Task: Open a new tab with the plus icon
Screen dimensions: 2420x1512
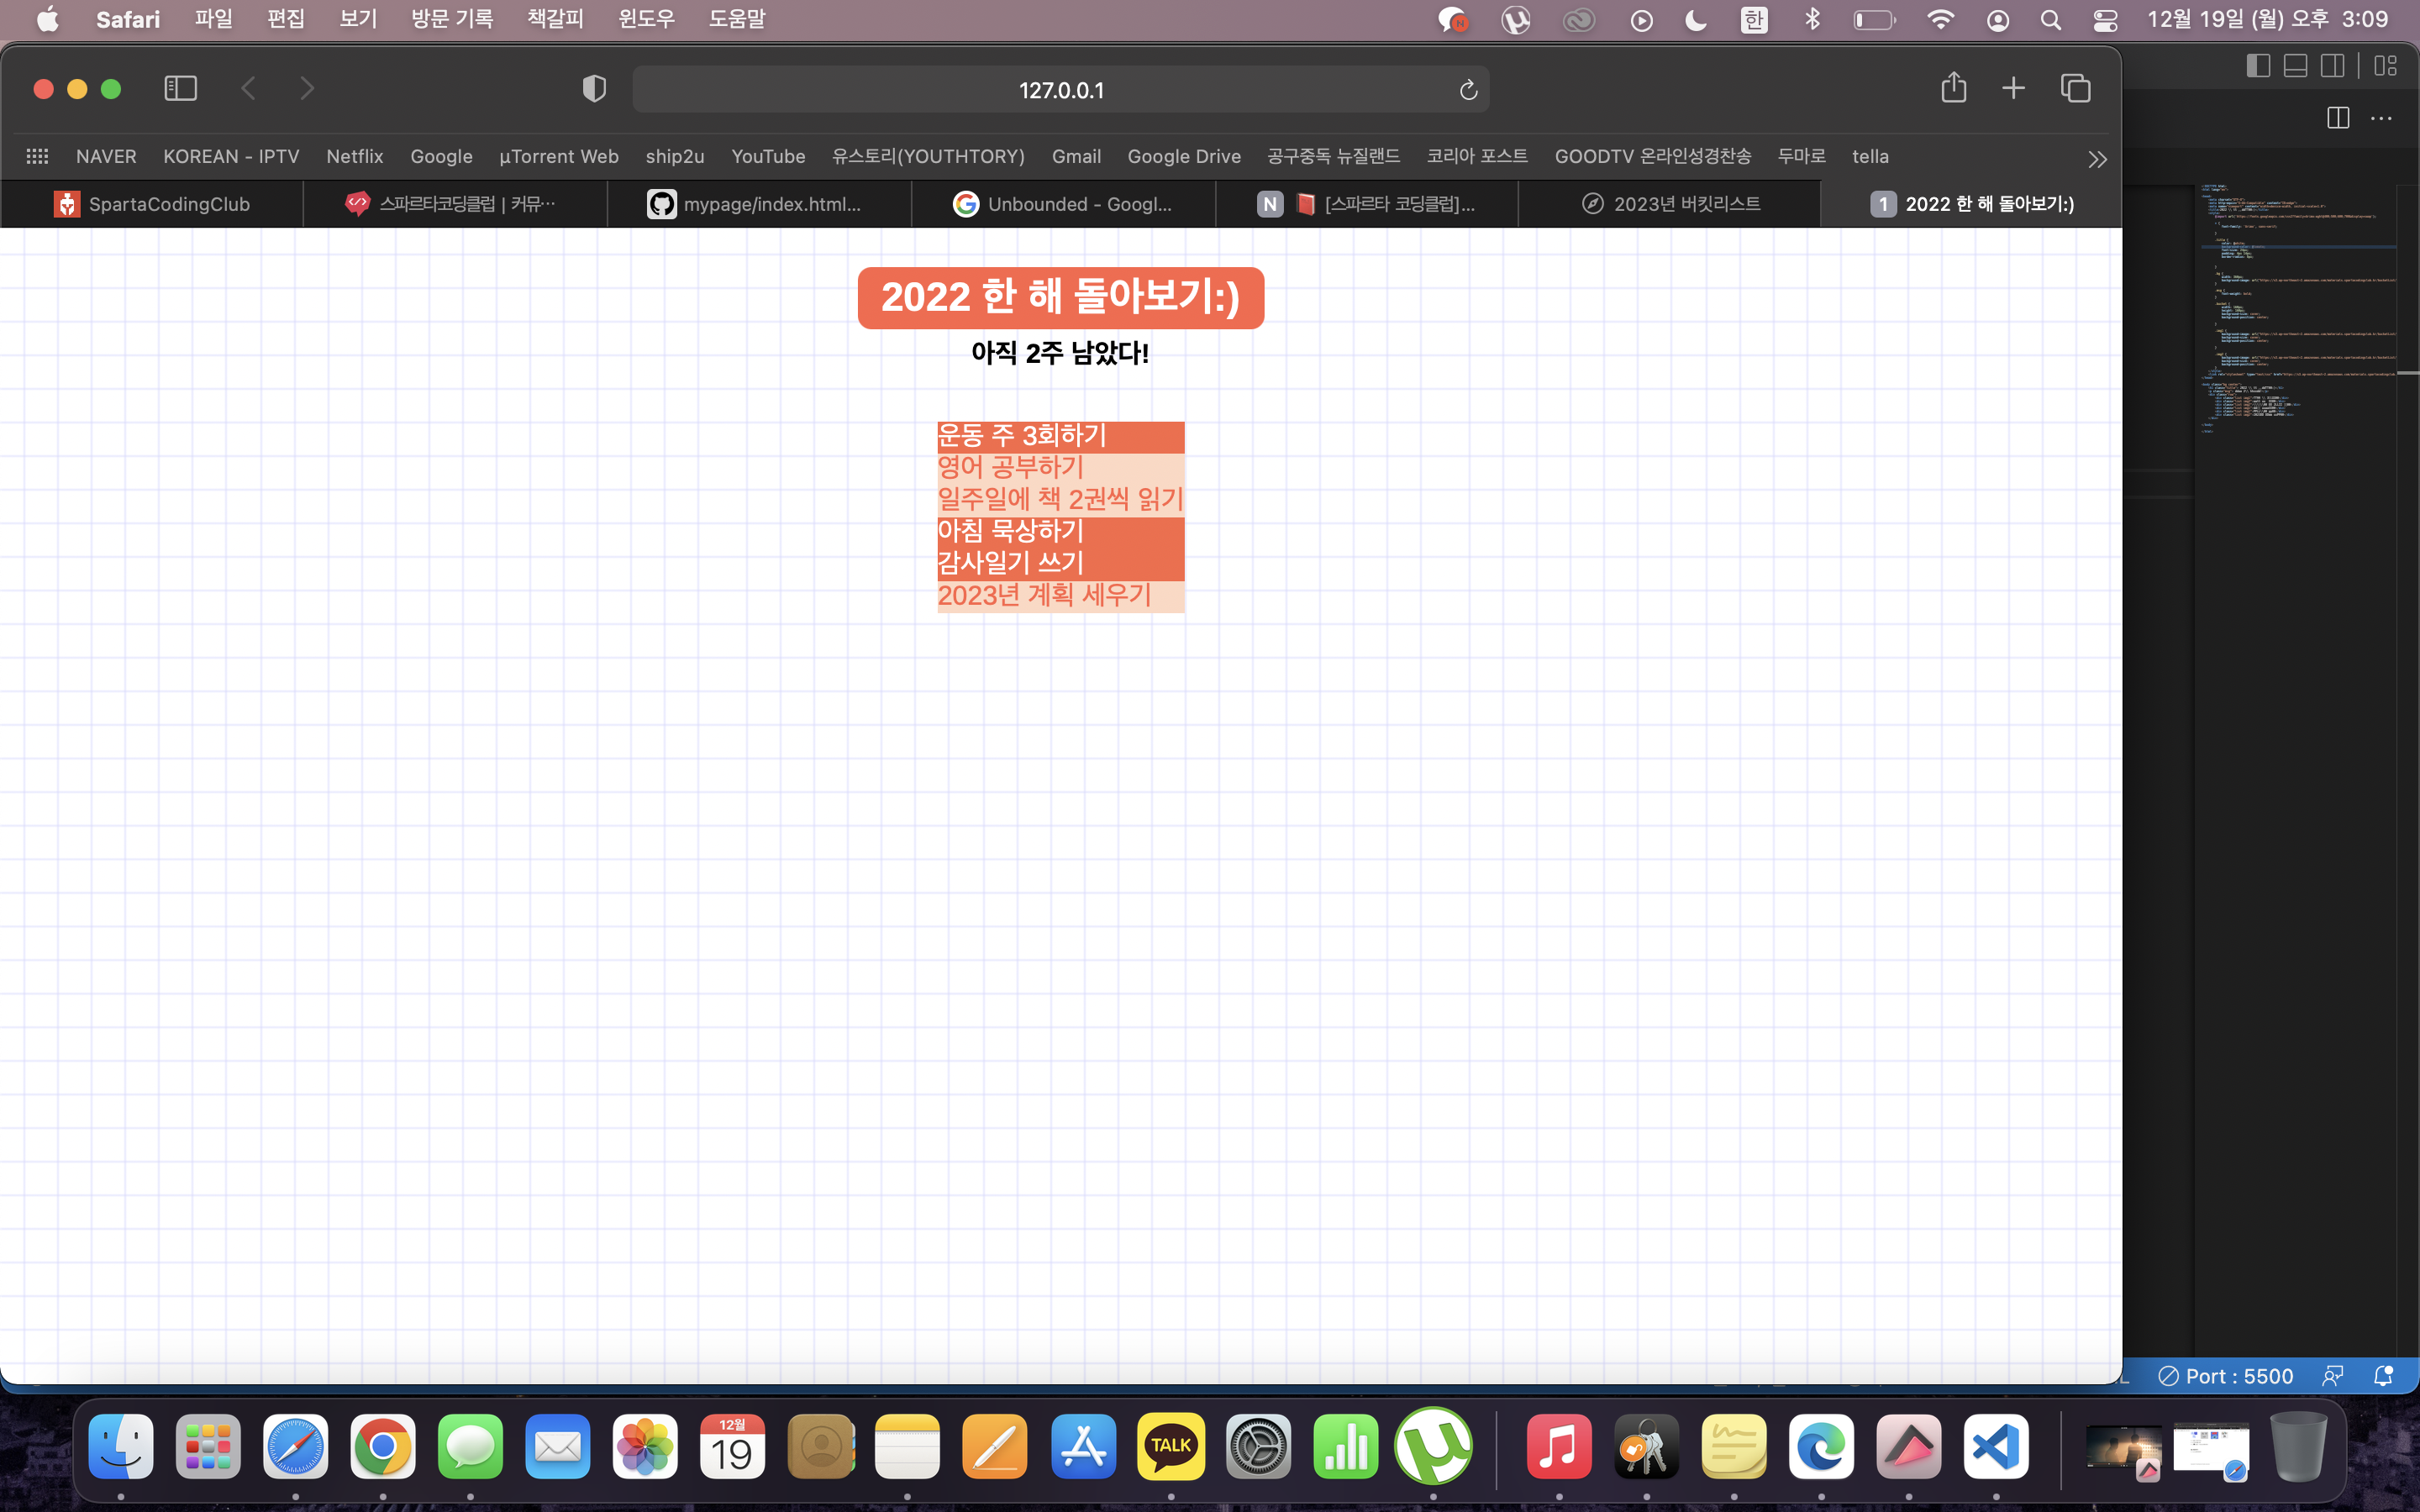Action: [2013, 89]
